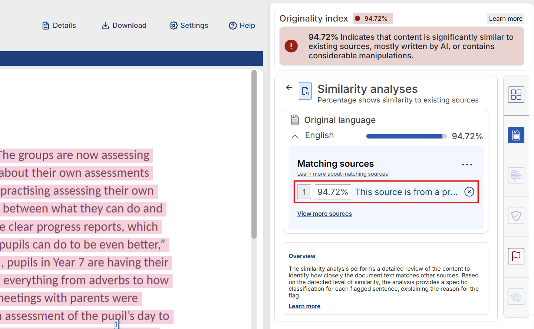Screen dimensions: 534x329
Task: Click the back arrow beside Similarity analyses
Action: [x=289, y=87]
